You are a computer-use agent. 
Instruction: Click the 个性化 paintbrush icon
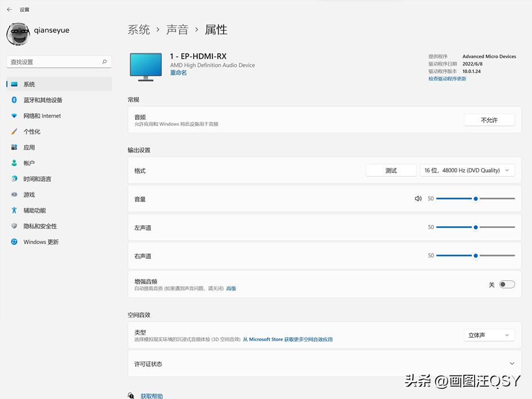[x=14, y=132]
